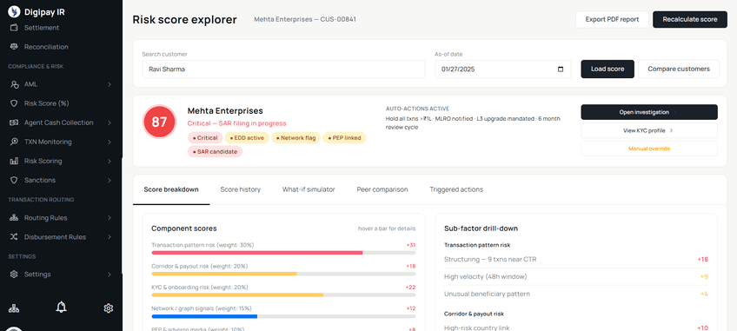Click the Load score button
The width and height of the screenshot is (737, 331).
(608, 70)
